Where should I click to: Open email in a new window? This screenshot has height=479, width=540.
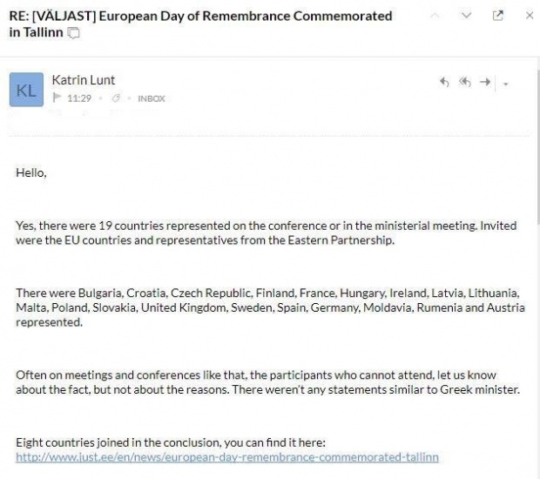(498, 16)
